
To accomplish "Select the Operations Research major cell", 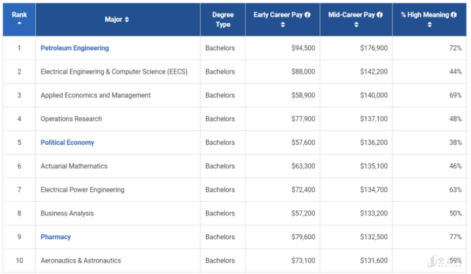I will [71, 119].
